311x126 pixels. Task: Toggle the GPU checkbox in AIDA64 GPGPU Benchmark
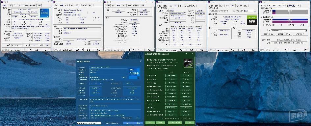(147, 60)
